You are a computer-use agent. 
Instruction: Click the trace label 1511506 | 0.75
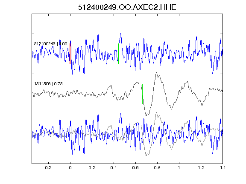48,84
